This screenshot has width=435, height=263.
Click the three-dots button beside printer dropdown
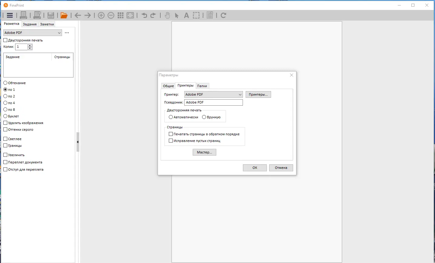click(67, 33)
